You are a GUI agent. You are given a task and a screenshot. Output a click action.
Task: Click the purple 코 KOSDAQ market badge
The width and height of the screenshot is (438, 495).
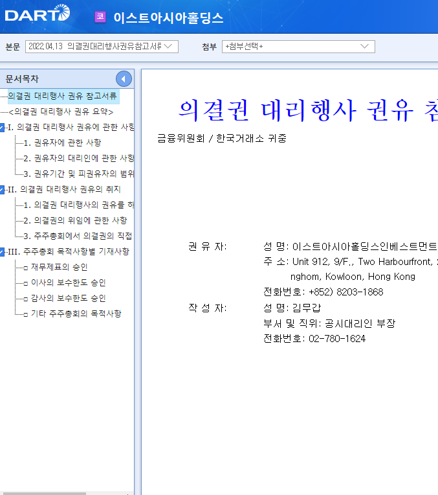coord(100,17)
